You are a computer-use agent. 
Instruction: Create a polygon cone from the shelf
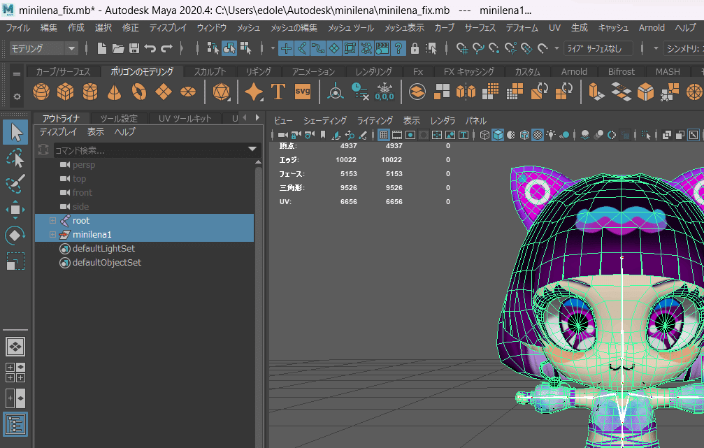coord(115,92)
